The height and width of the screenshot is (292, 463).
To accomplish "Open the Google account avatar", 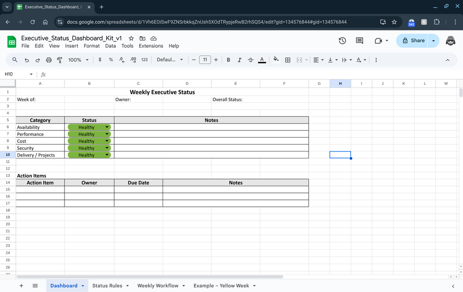I will (x=450, y=41).
